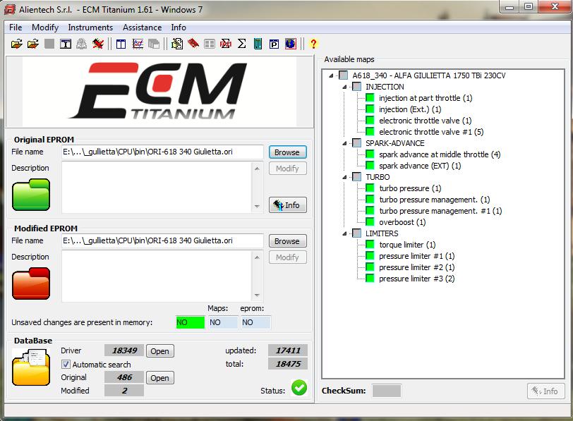Click the red Modified EPROM folder icon

(x=31, y=283)
